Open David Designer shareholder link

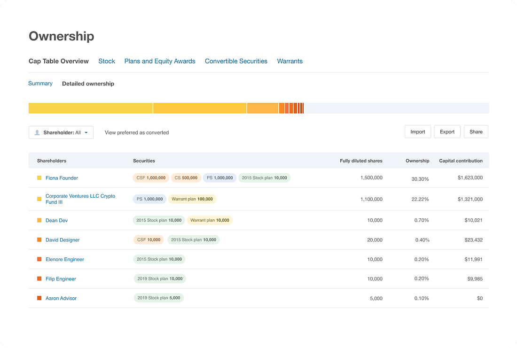(63, 240)
